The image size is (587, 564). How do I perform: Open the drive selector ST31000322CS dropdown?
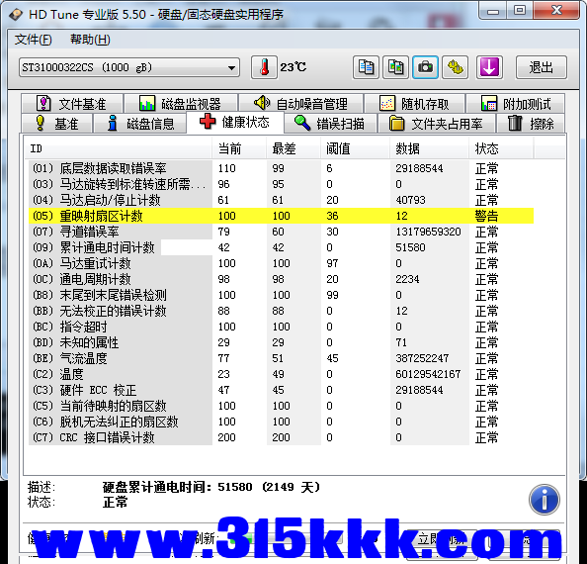pos(129,67)
